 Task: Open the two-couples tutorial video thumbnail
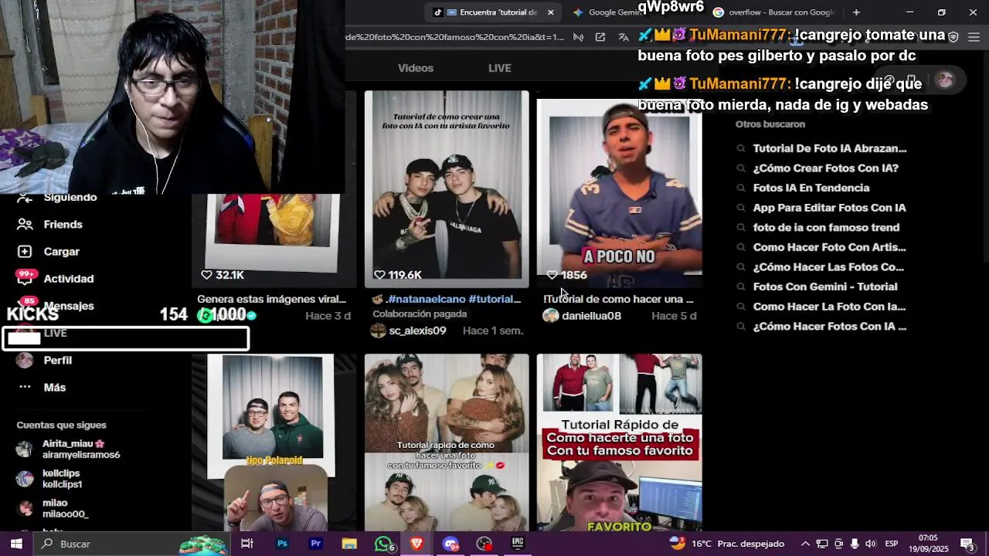click(x=447, y=442)
